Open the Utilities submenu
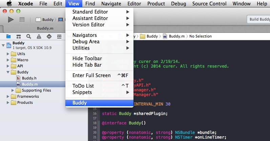270x141 pixels. pyautogui.click(x=99, y=48)
